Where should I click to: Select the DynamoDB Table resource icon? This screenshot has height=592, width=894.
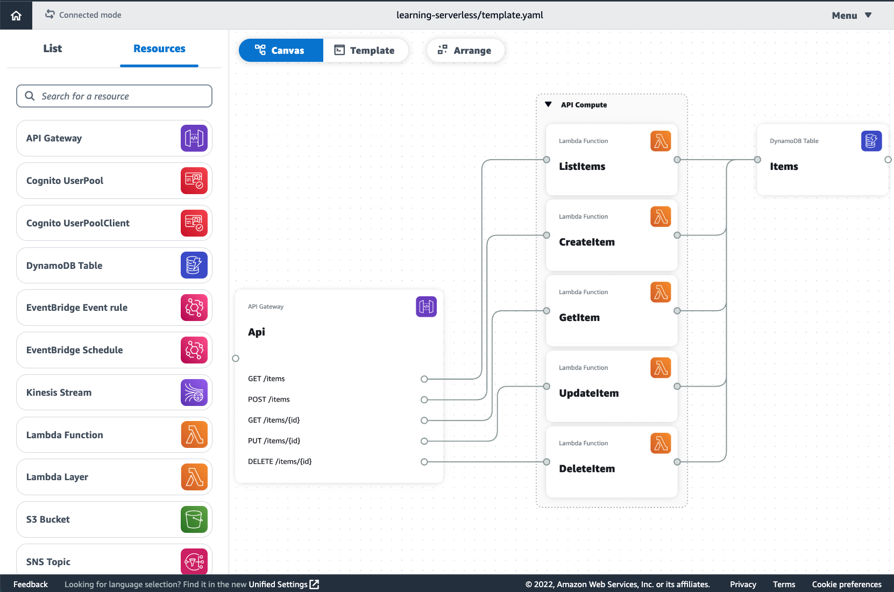pyautogui.click(x=194, y=265)
